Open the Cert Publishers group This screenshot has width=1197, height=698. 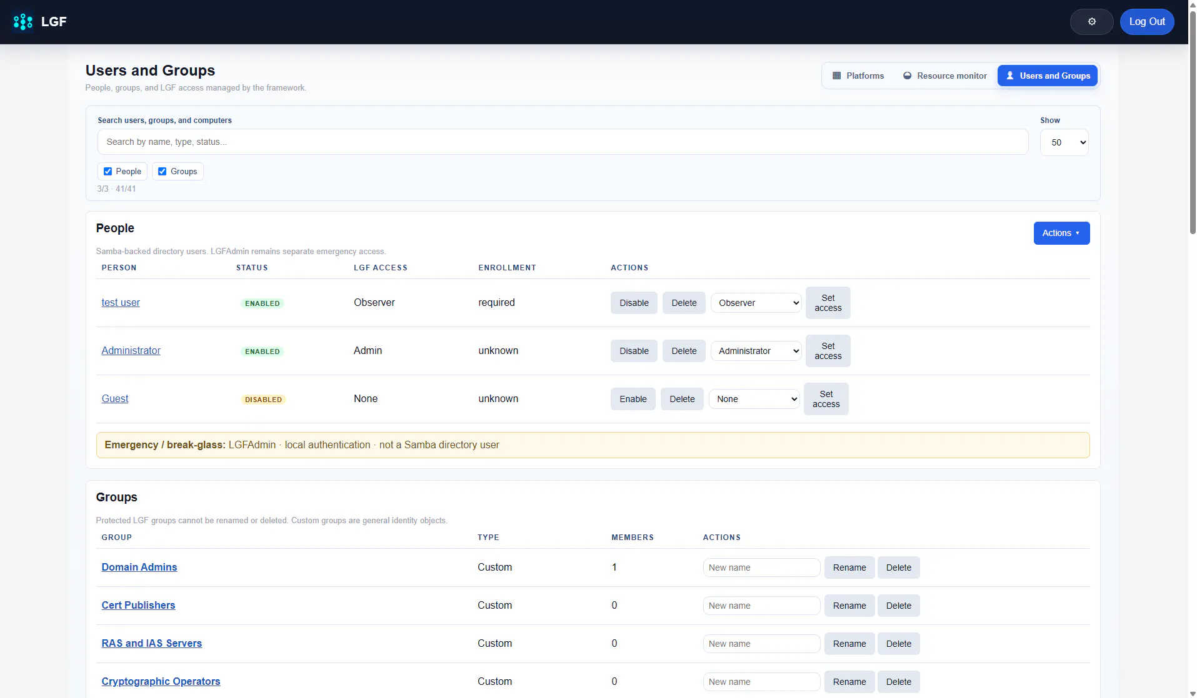[138, 606]
